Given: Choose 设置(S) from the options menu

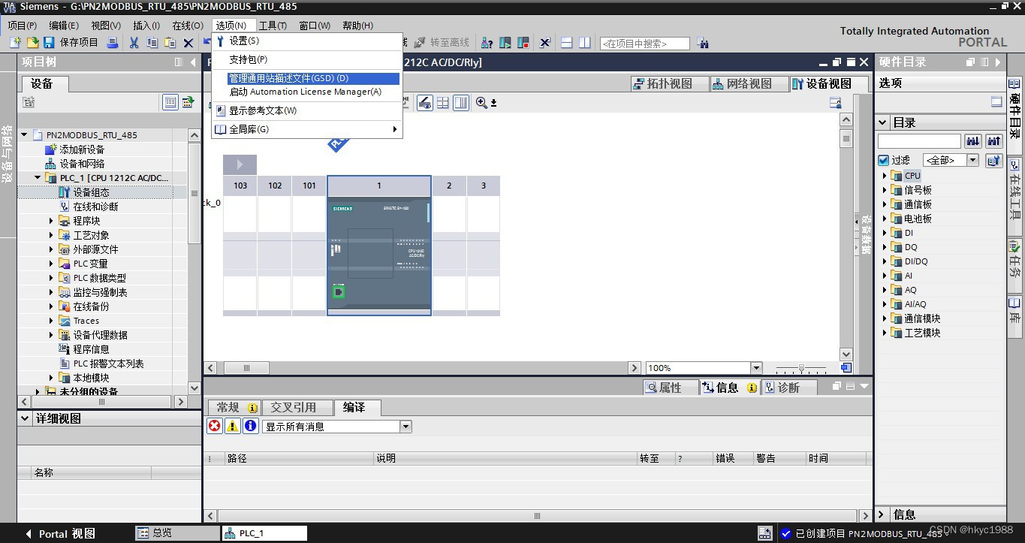Looking at the screenshot, I should click(308, 41).
